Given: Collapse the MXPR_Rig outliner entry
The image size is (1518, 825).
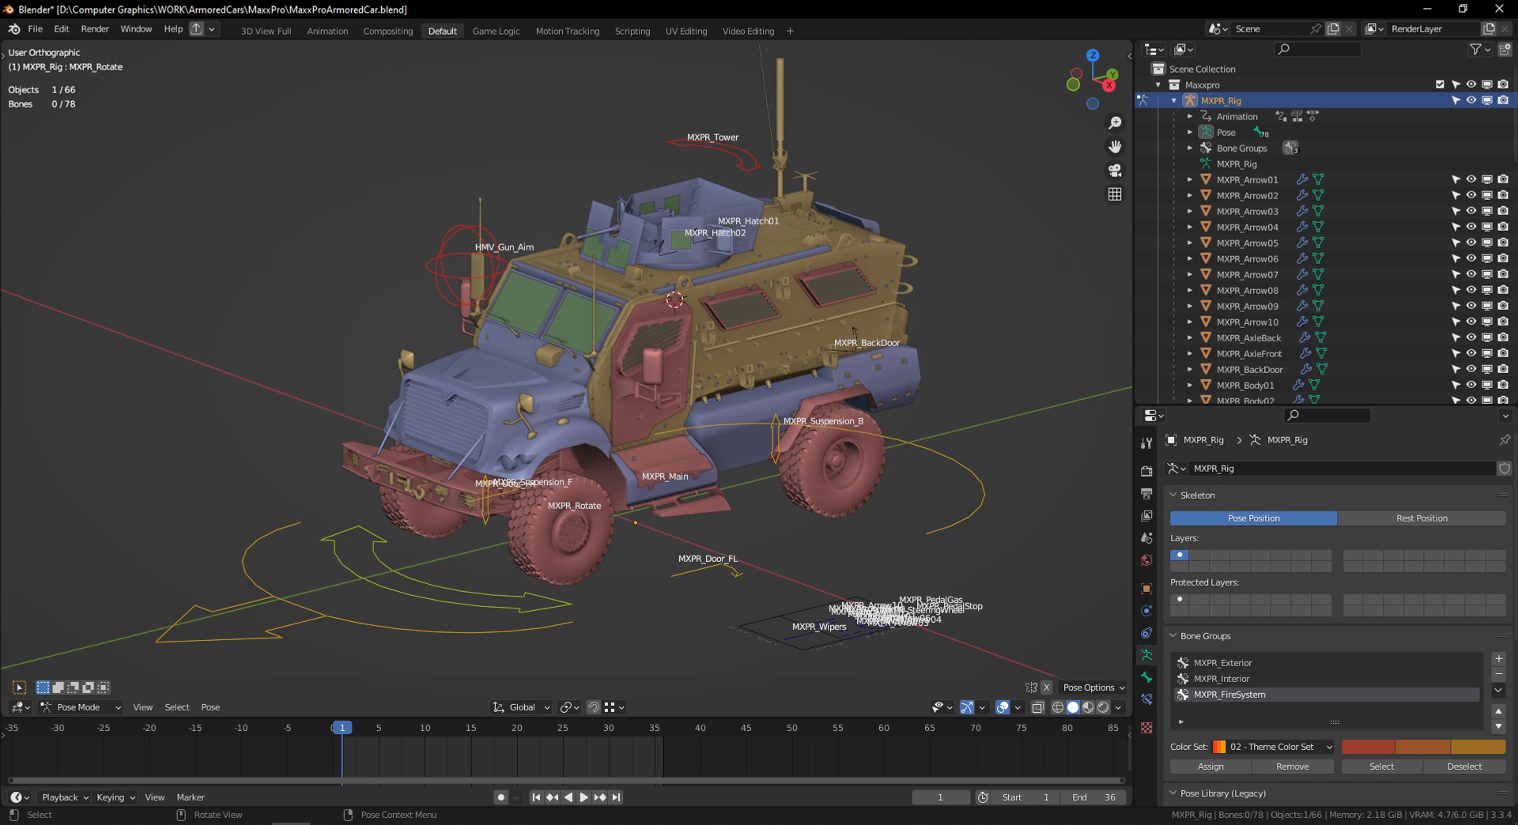Looking at the screenshot, I should (1174, 100).
